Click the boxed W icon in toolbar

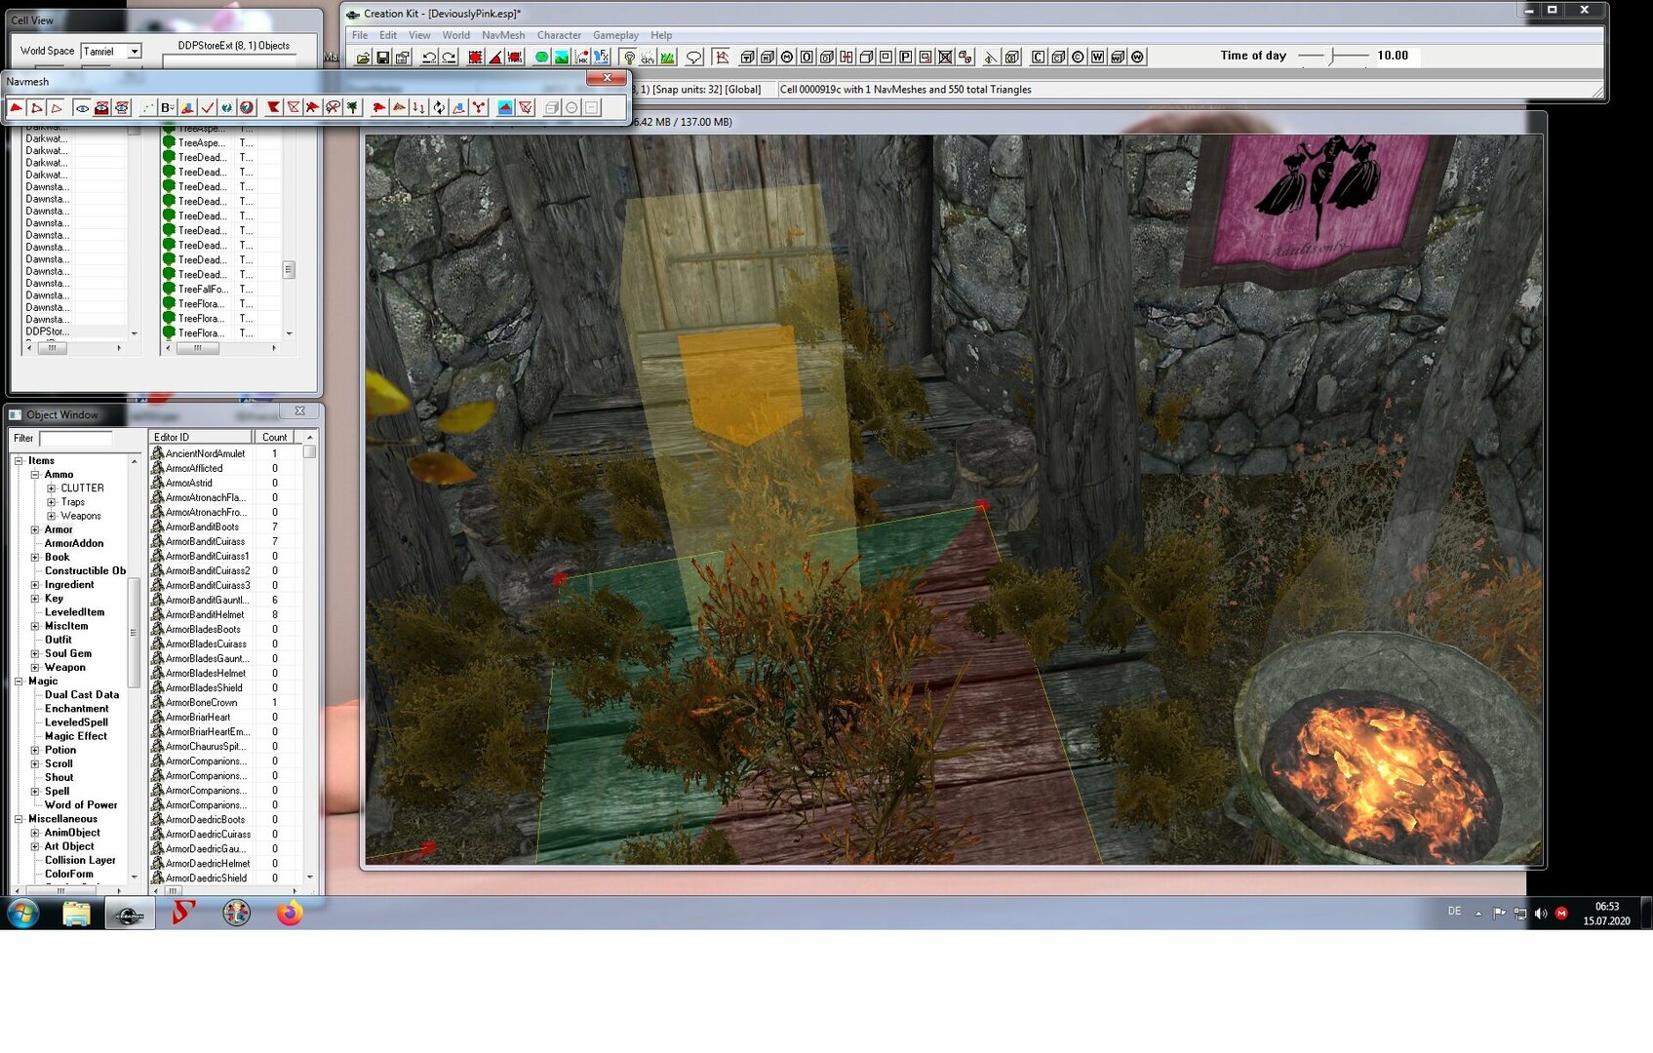click(1097, 58)
